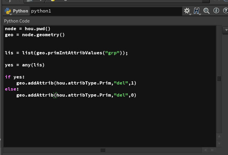228x155 pixels.
Task: Click the line 'yes = any(lis)'
Action: [x=25, y=65]
